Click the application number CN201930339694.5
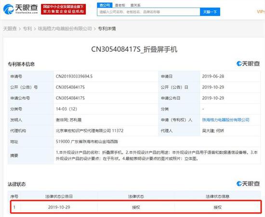The width and height of the screenshot is (265, 217). [x=74, y=76]
